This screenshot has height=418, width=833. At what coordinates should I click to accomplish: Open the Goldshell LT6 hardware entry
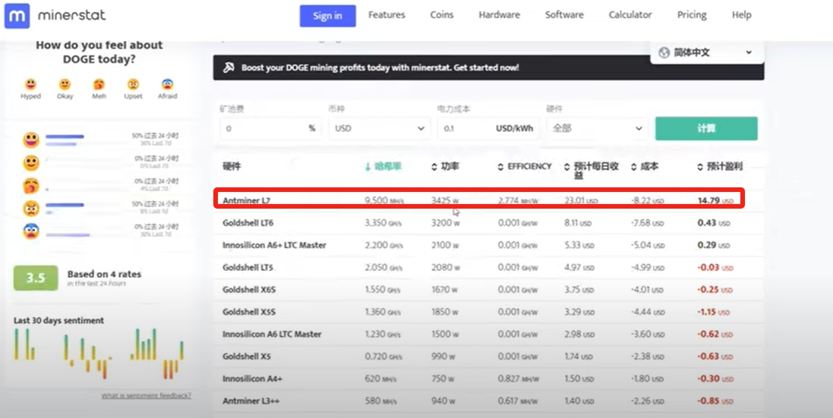coord(248,223)
